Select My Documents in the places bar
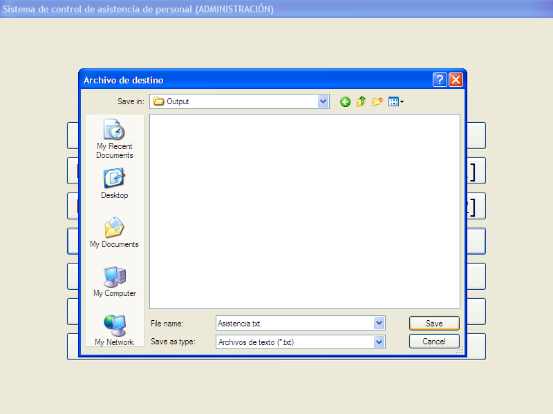The width and height of the screenshot is (553, 414). (x=114, y=233)
